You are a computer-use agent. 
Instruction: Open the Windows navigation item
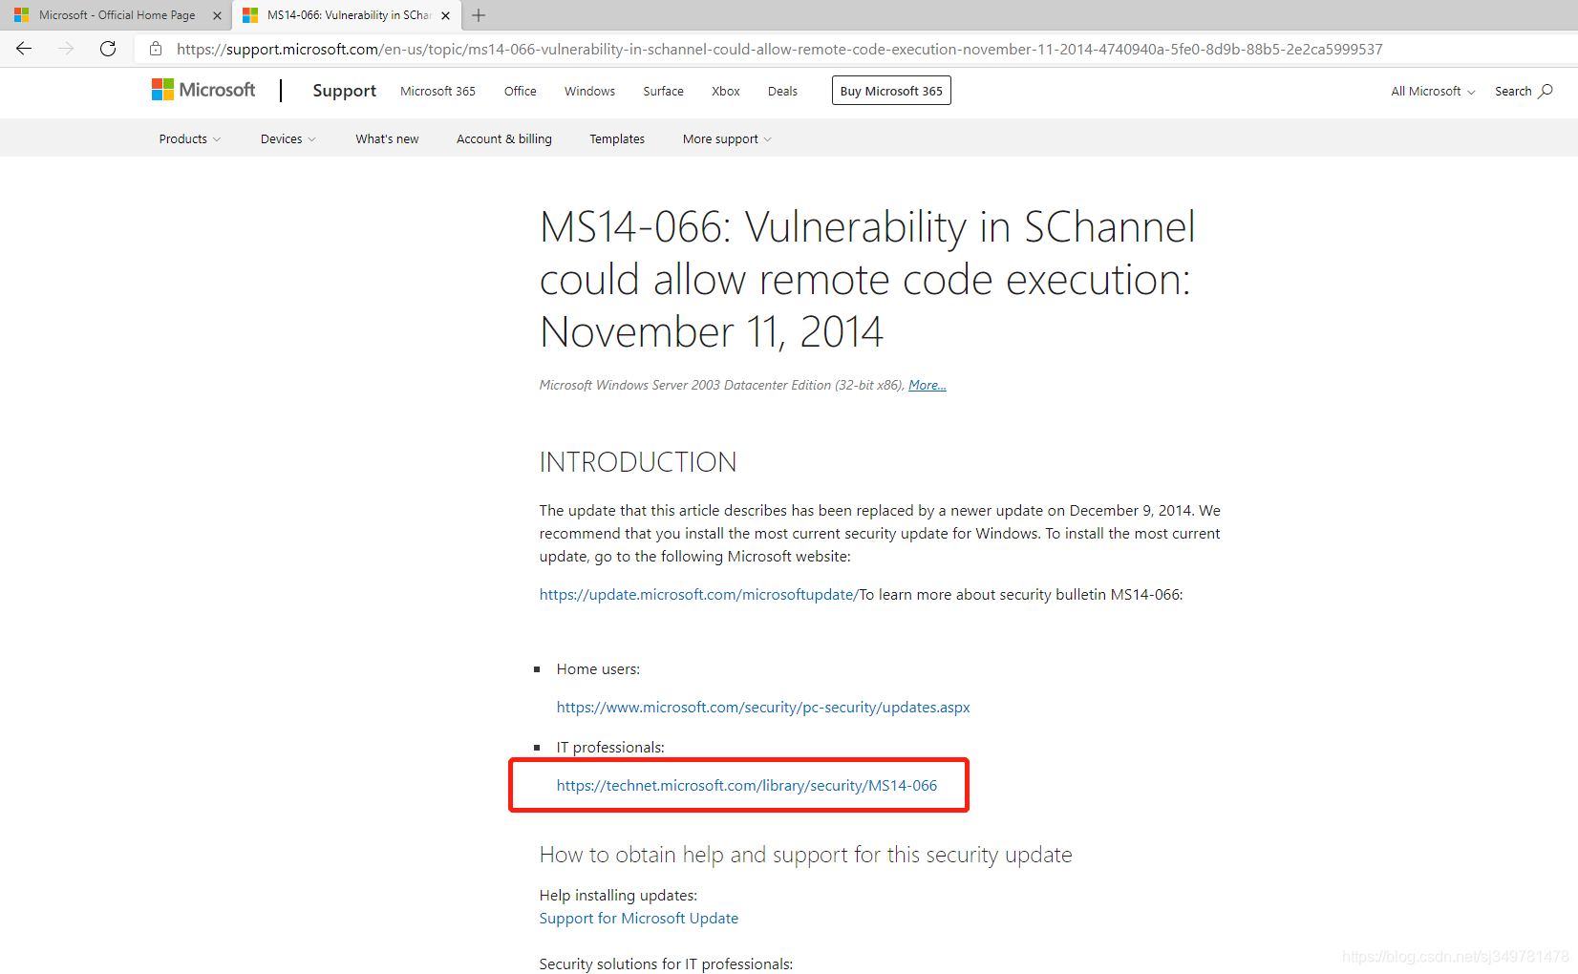tap(589, 91)
